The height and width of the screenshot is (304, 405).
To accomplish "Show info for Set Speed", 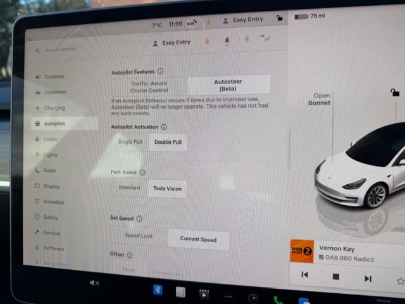I will 139,218.
